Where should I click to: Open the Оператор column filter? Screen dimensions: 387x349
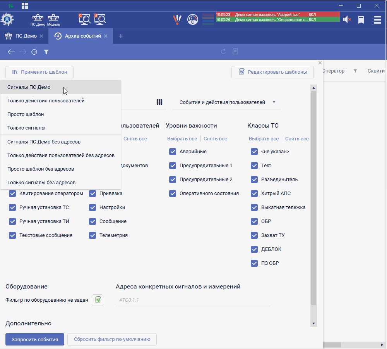(355, 71)
